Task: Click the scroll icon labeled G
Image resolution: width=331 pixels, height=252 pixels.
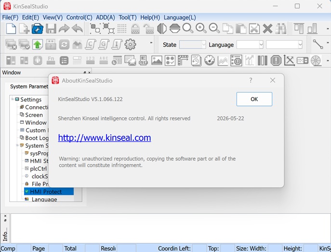Action: [104, 44]
